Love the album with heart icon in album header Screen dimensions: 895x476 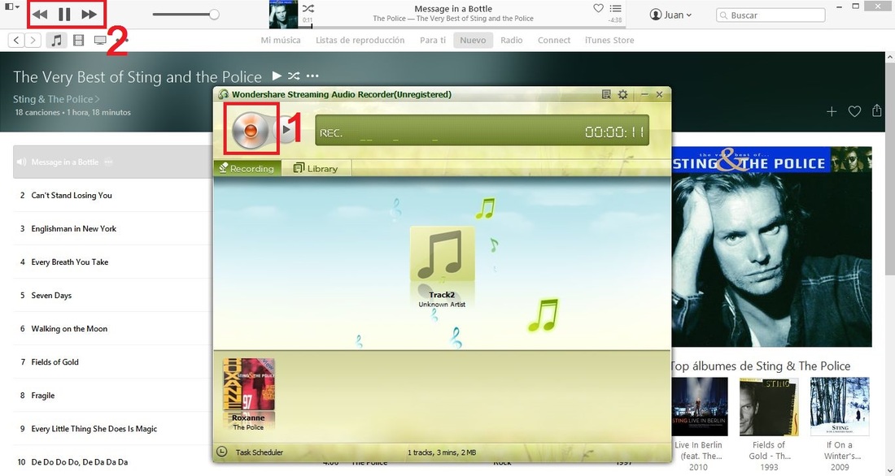(854, 112)
